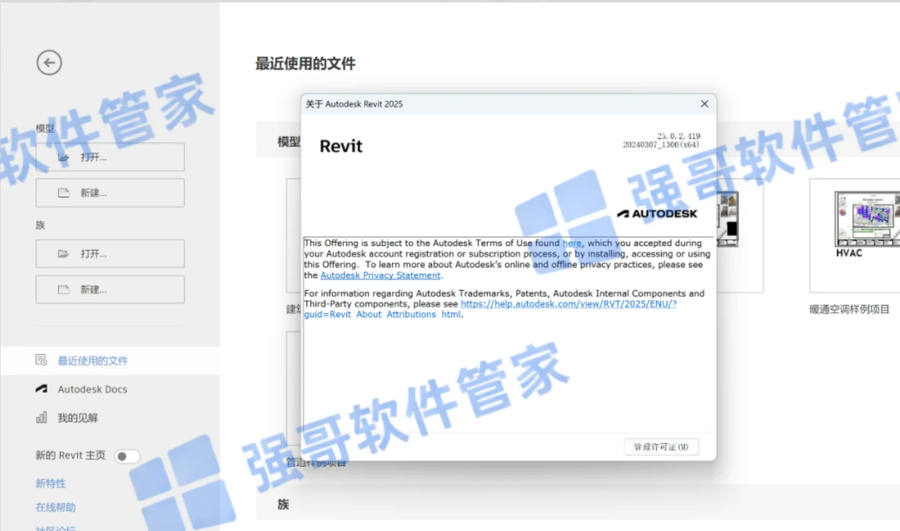
Task: Open a family with the 打开 button under 族
Action: [x=110, y=254]
